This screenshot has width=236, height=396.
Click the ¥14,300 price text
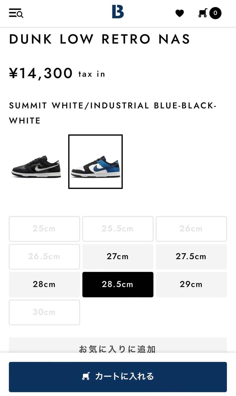point(41,73)
